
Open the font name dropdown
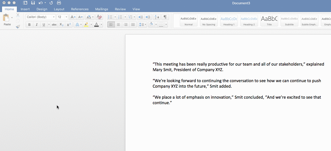coord(54,17)
